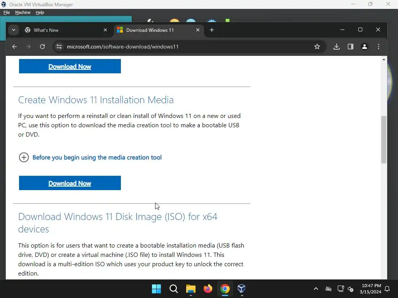The width and height of the screenshot is (398, 298).
Task: Open the notifications bell icon
Action: [x=388, y=289]
